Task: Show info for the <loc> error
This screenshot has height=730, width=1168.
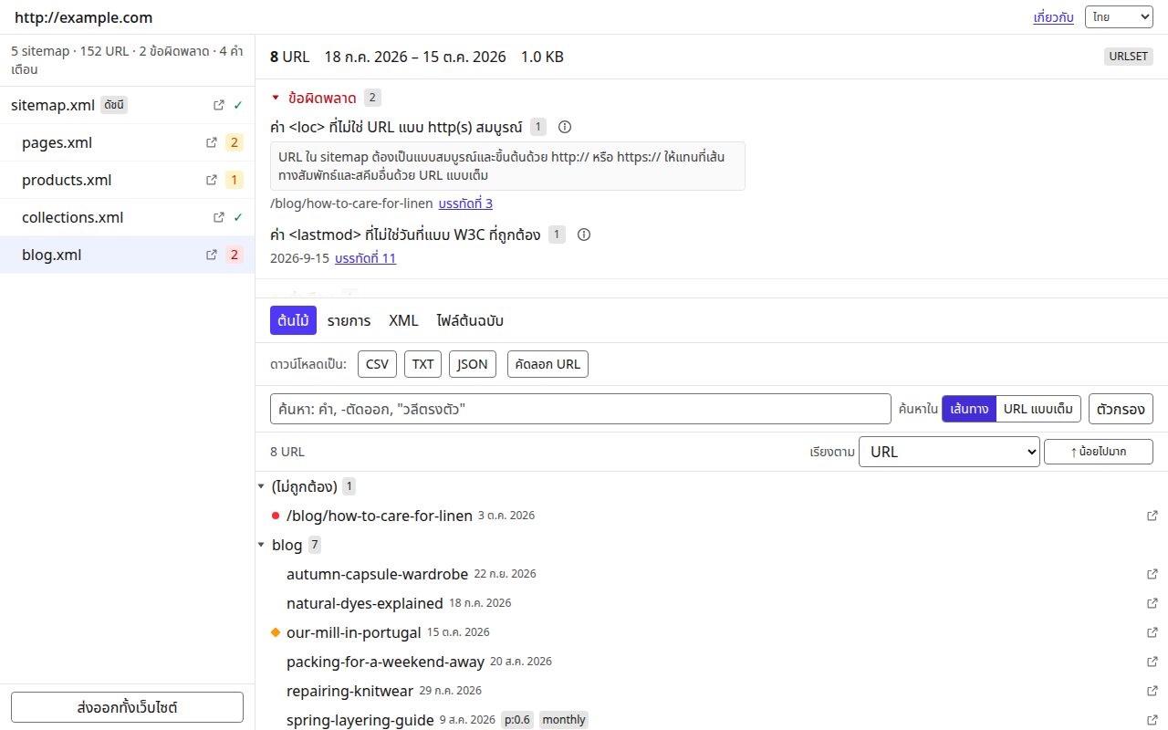Action: pos(565,127)
